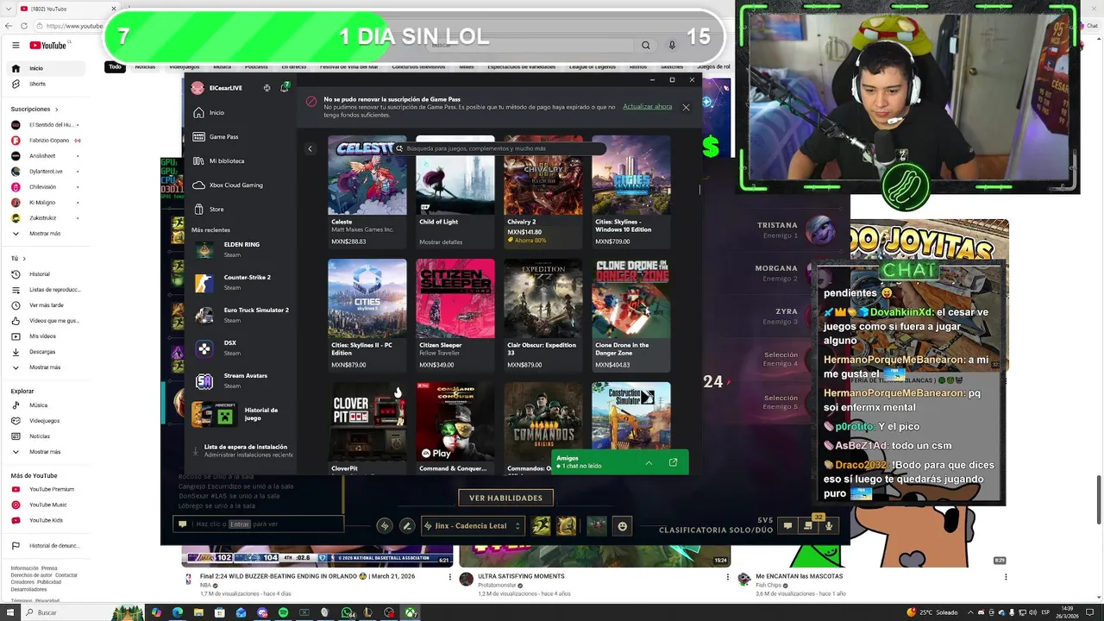Toggle the League voice microphone button
The image size is (1104, 621).
(829, 525)
